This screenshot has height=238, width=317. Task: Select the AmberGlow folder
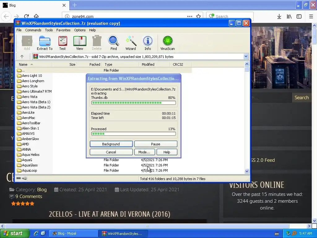click(28, 139)
